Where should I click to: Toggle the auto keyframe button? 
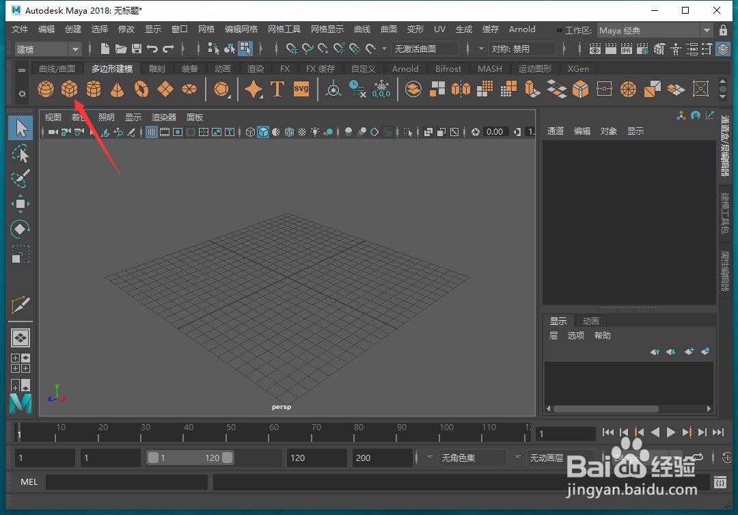tap(726, 457)
